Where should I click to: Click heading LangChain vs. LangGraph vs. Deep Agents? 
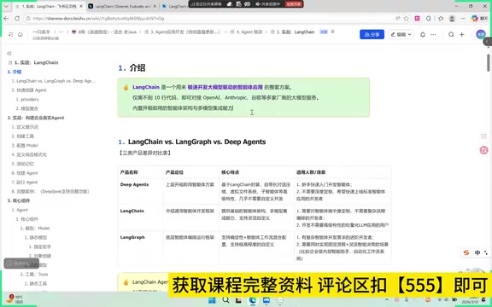[x=196, y=142]
